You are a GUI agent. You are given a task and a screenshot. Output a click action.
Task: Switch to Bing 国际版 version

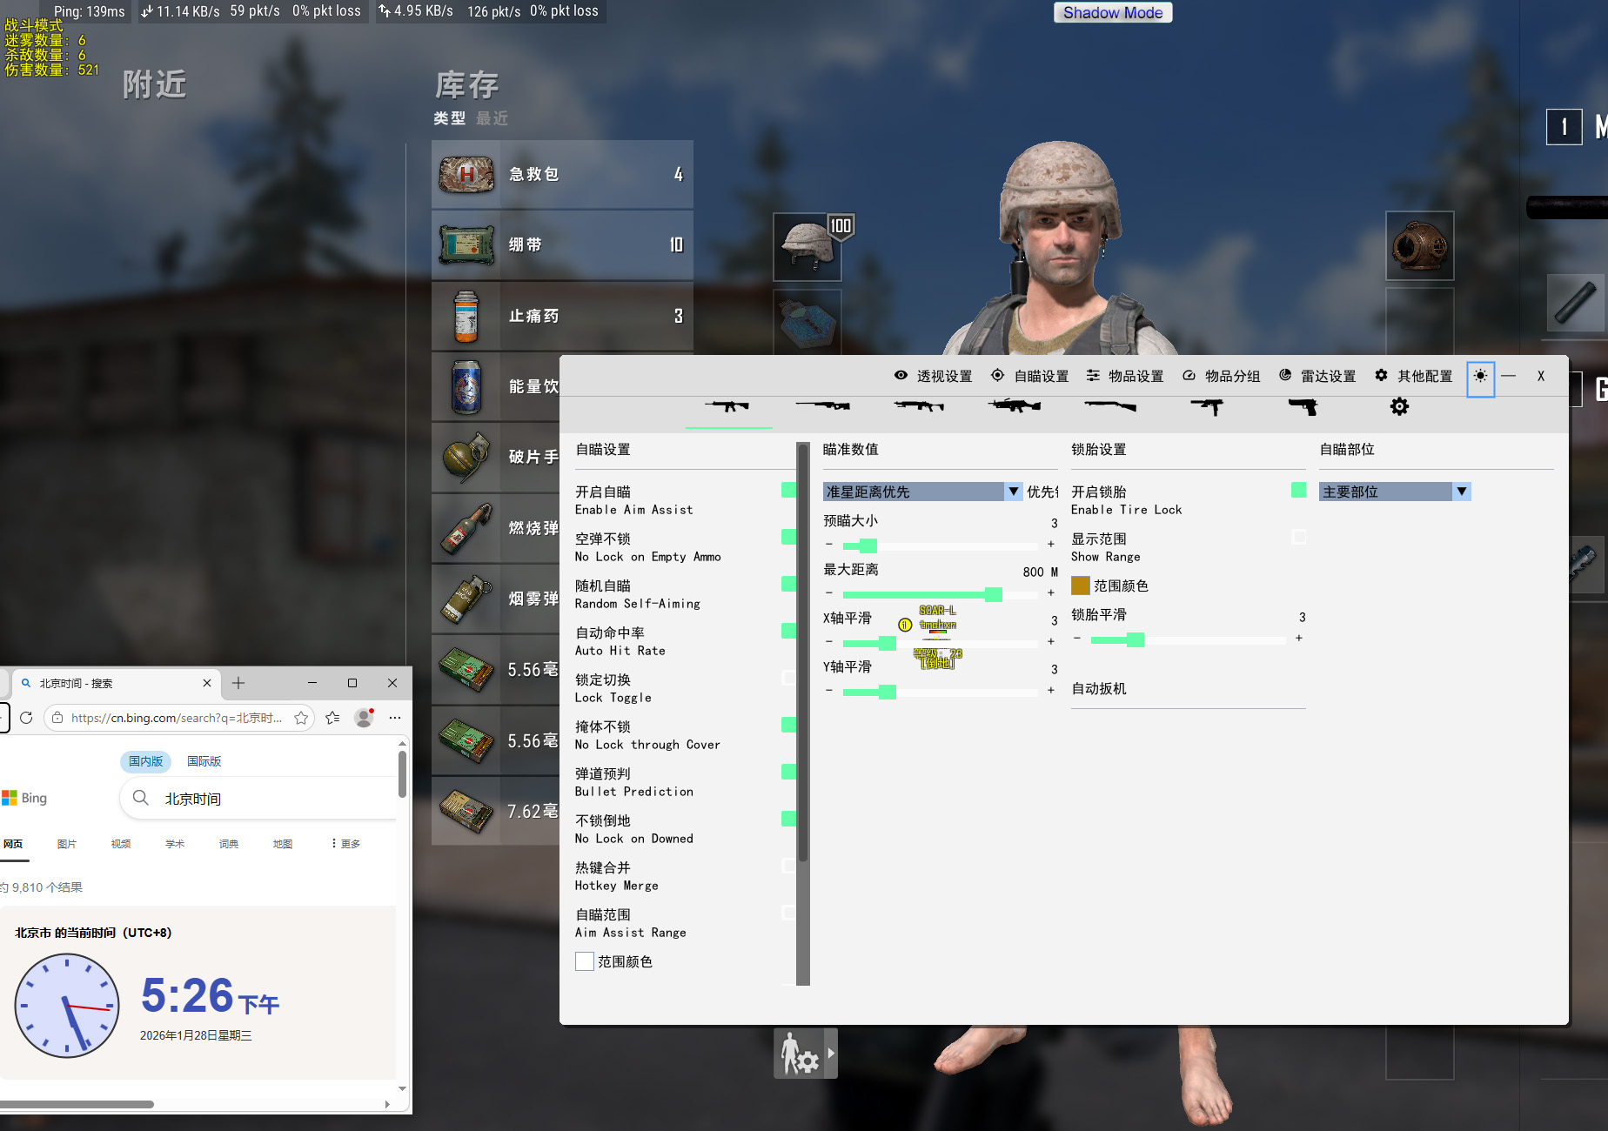(x=204, y=761)
